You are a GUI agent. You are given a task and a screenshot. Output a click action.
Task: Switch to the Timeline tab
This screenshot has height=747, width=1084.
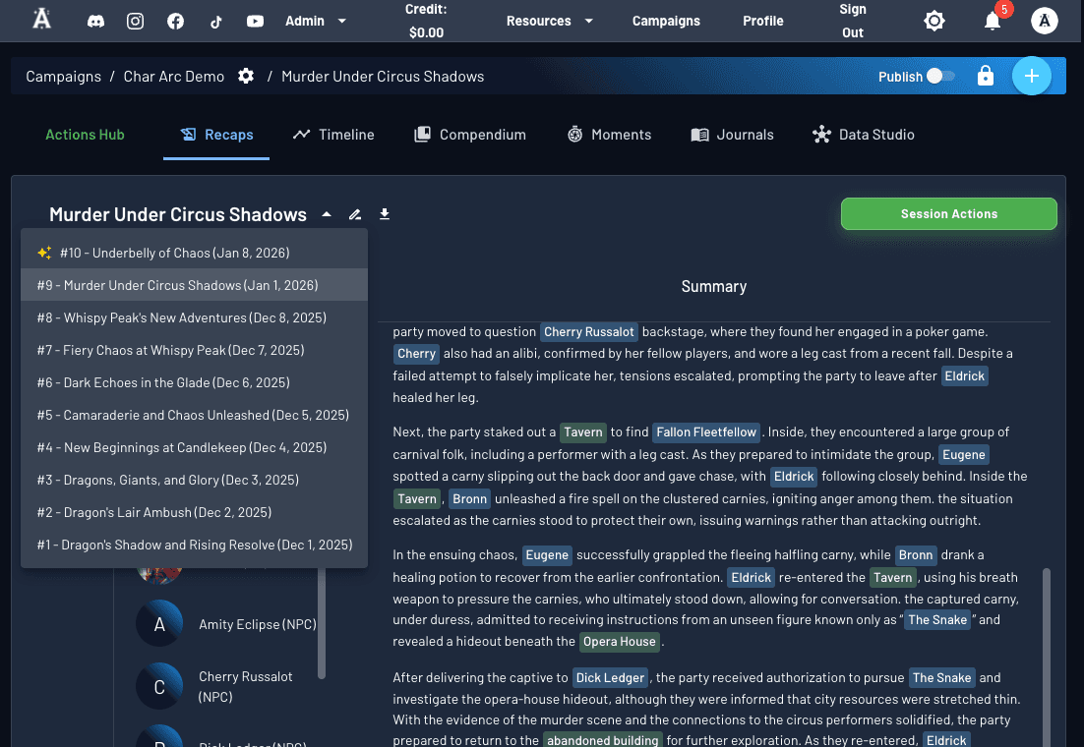tap(333, 135)
